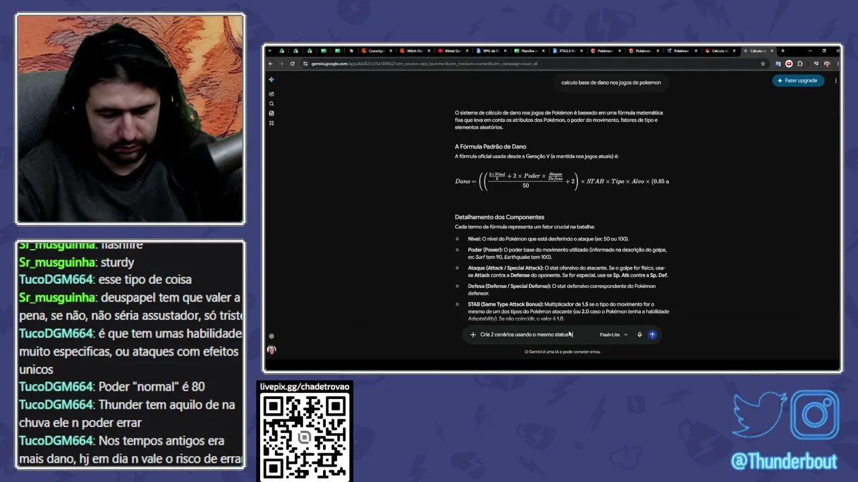Screen dimensions: 858x482
Task: Switch to the PTA3.5 document tab
Action: (569, 51)
